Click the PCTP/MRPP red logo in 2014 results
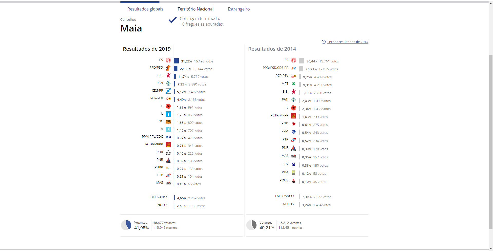The width and height of the screenshot is (493, 251). tap(293, 116)
